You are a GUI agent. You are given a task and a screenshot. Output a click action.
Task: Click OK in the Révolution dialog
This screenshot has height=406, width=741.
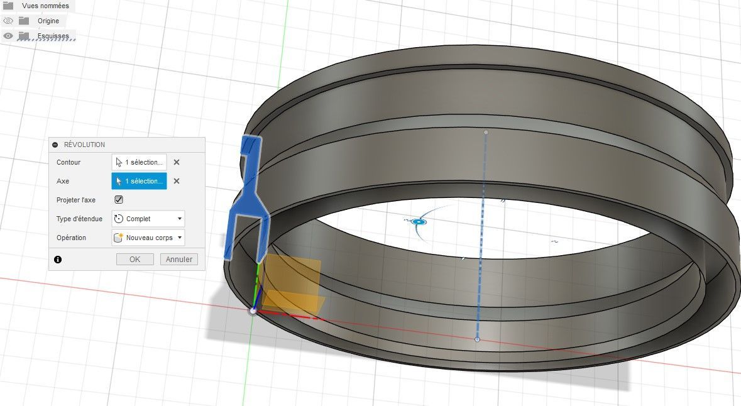pyautogui.click(x=134, y=259)
